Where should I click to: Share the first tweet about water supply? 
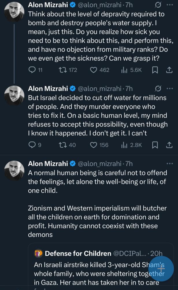click(169, 70)
